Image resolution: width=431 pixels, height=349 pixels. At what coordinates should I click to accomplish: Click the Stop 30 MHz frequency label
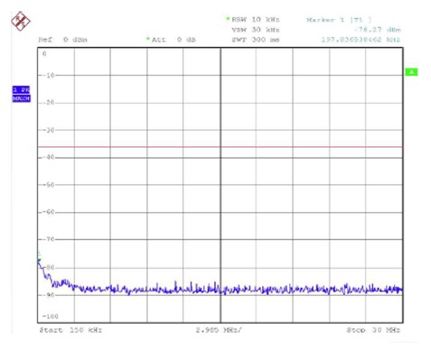tap(373, 330)
